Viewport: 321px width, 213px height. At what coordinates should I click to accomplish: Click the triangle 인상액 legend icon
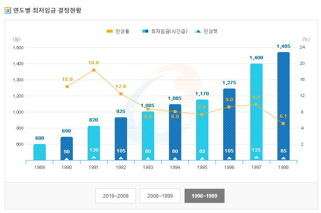(198, 31)
